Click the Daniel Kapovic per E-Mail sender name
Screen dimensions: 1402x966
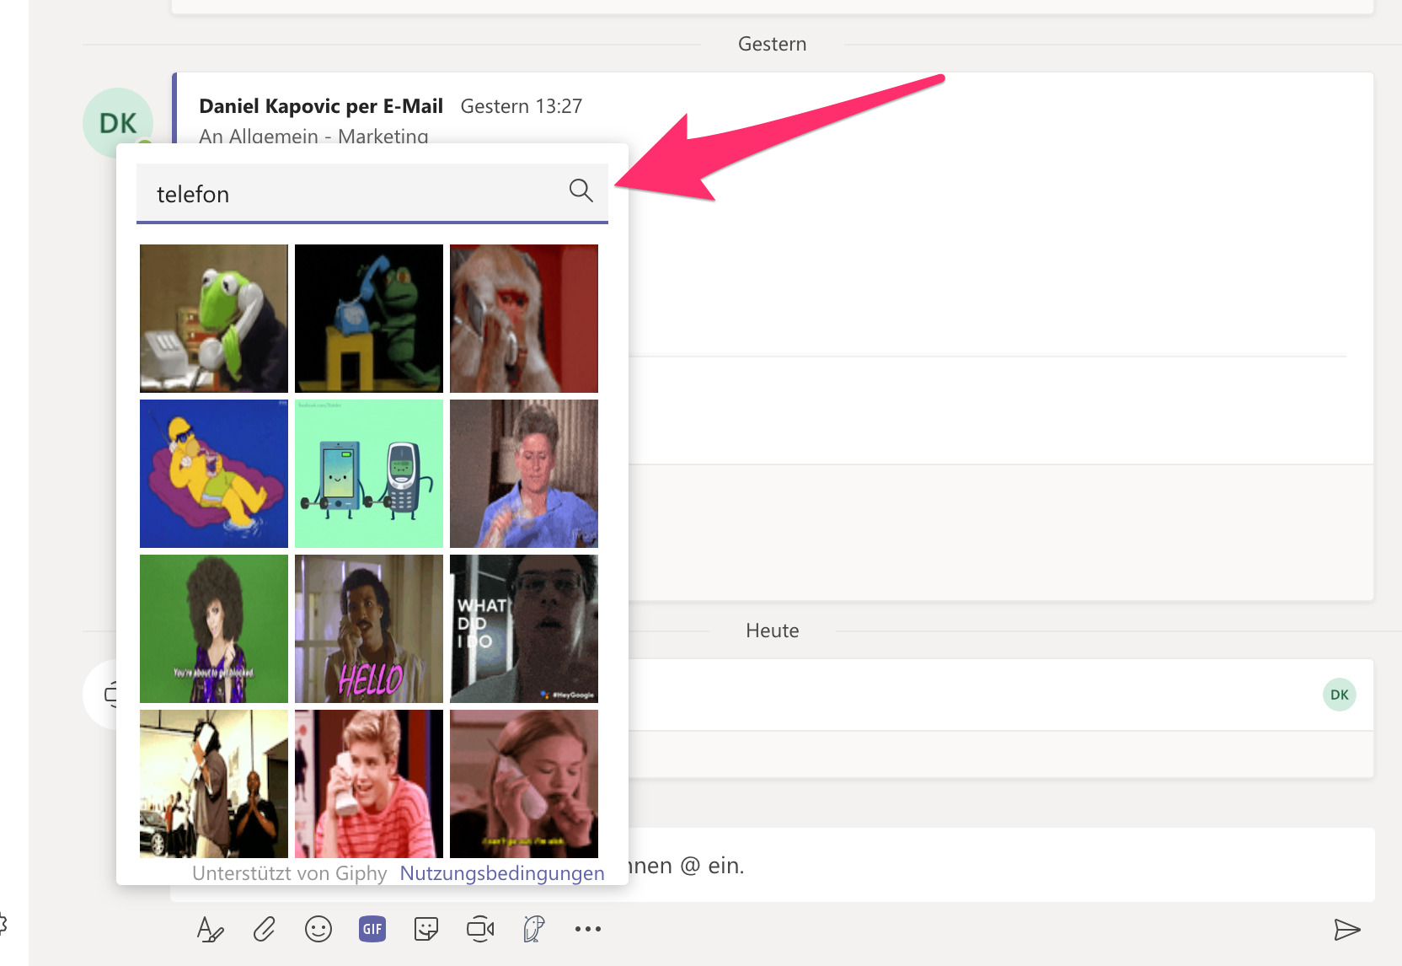(x=321, y=106)
